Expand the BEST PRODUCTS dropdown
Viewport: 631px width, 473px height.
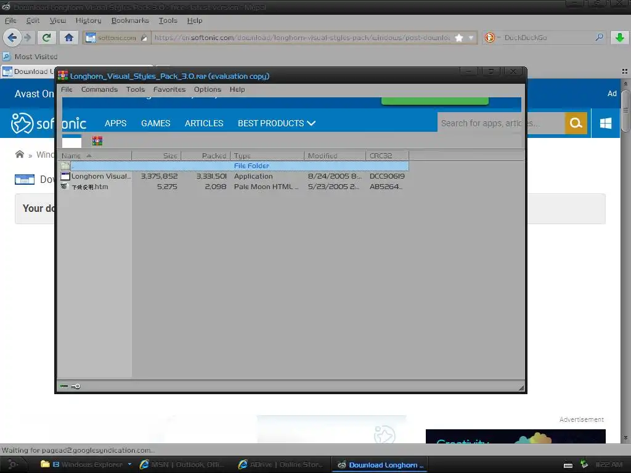(x=277, y=123)
